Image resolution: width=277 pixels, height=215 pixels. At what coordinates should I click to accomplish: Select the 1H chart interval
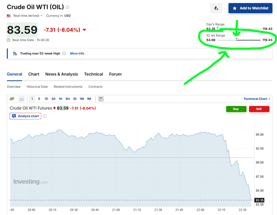60,99
